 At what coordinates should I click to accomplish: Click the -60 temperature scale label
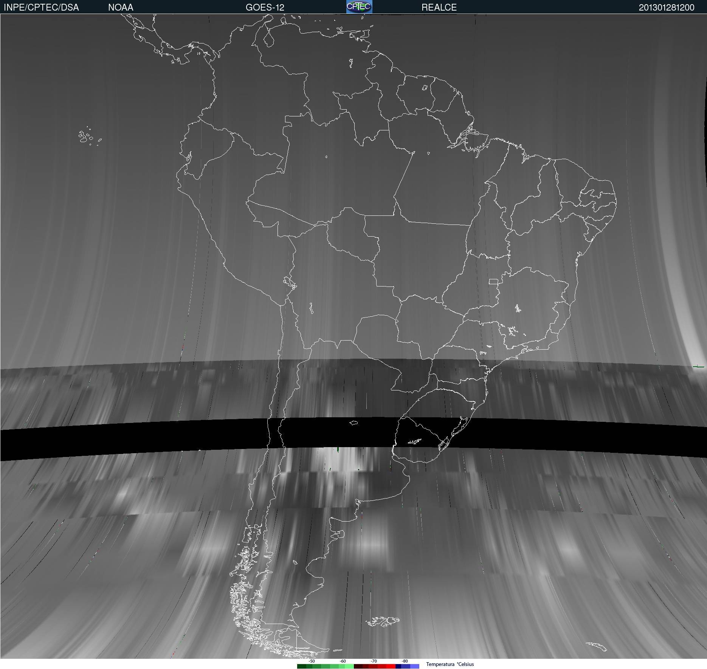pos(343,661)
